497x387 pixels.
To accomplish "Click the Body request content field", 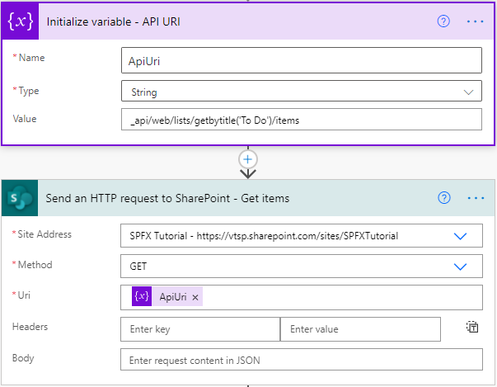I will (x=301, y=360).
